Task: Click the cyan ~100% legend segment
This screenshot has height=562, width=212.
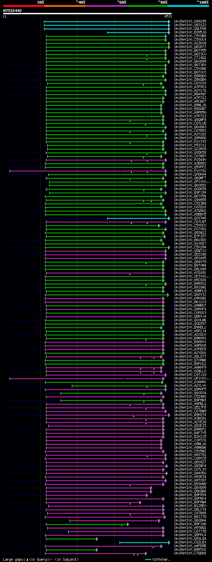Action: 188,6
